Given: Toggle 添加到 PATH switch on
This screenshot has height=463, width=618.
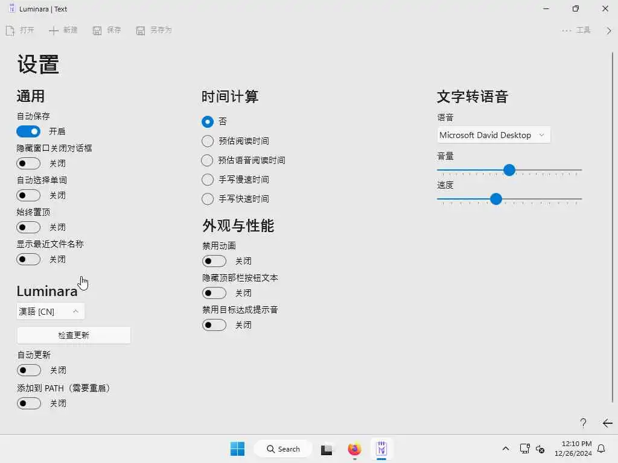Looking at the screenshot, I should pos(29,403).
